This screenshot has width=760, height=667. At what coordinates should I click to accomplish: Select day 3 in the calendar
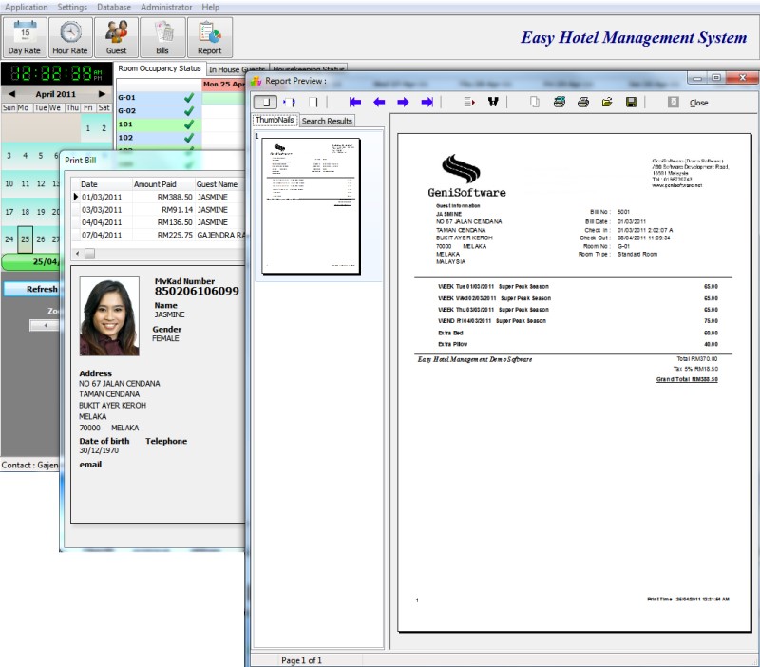(x=9, y=156)
